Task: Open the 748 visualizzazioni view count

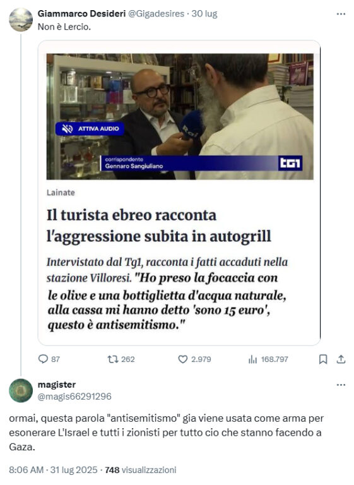Action: click(141, 470)
